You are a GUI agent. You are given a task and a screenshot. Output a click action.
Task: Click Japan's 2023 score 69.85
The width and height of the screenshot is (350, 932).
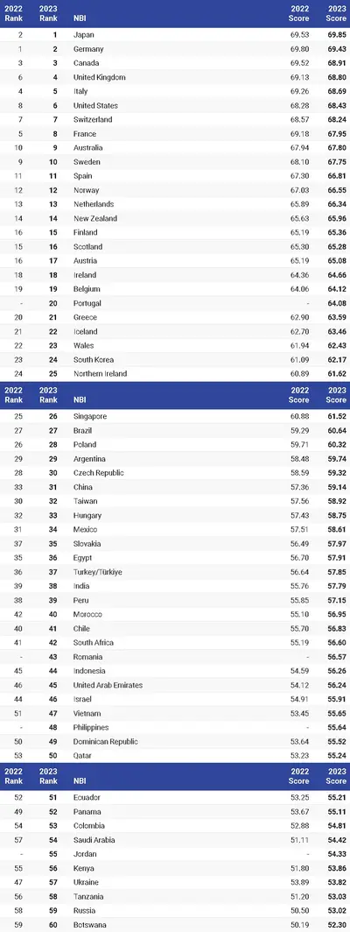click(336, 34)
